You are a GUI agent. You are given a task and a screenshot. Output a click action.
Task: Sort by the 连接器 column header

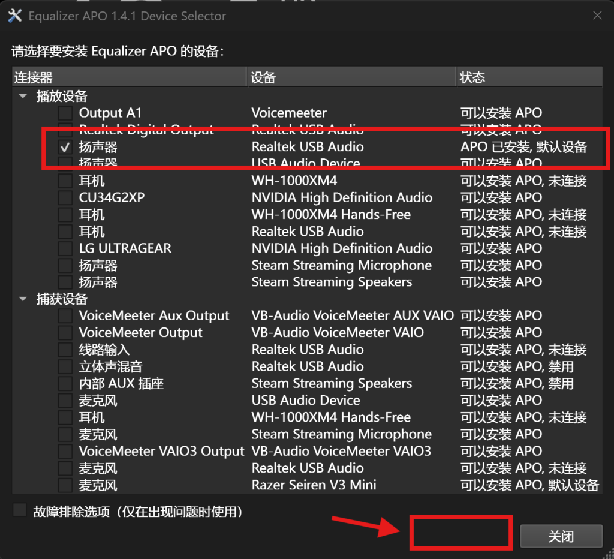coord(130,77)
